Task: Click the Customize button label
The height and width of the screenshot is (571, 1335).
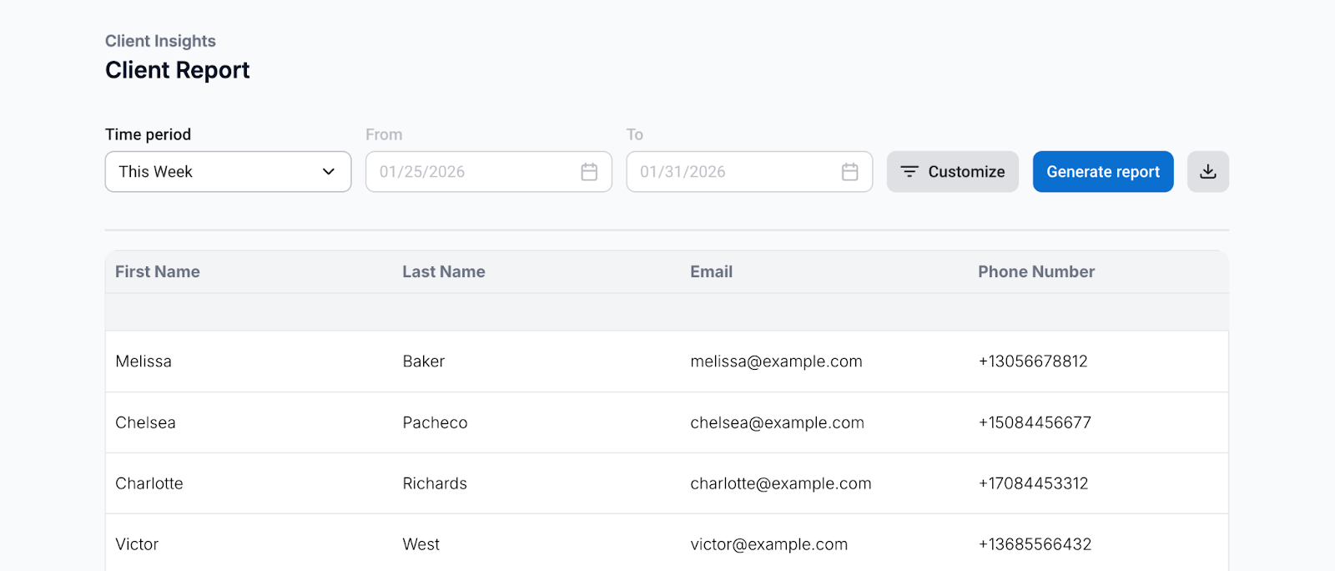Action: point(966,172)
